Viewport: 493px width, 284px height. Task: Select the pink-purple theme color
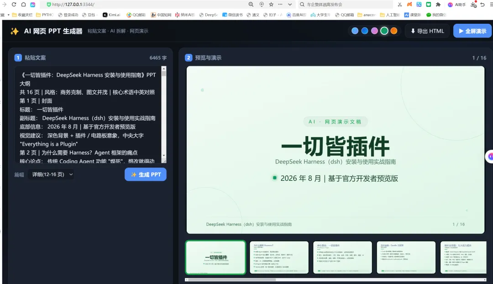(374, 31)
